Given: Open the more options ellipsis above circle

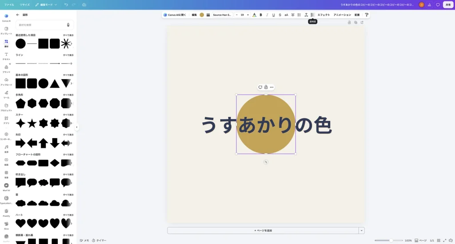Looking at the screenshot, I should pos(271,87).
